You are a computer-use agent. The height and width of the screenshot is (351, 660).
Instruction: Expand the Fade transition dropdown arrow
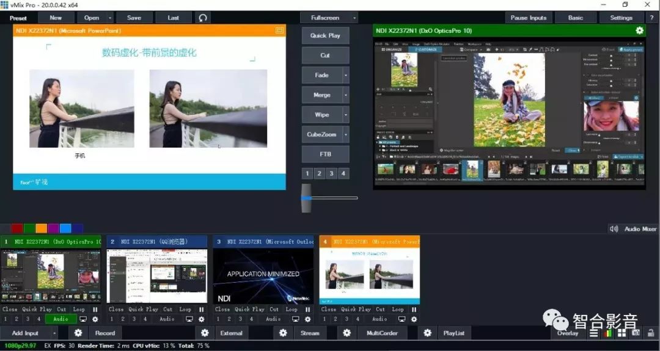[x=345, y=75]
